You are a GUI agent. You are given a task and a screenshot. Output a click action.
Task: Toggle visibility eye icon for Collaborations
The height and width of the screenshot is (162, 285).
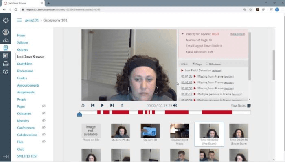pyautogui.click(x=44, y=135)
